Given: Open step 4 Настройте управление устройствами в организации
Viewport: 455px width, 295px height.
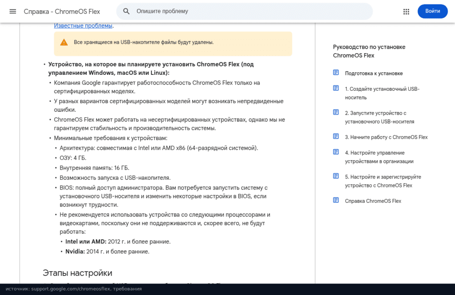Looking at the screenshot, I should [x=379, y=157].
